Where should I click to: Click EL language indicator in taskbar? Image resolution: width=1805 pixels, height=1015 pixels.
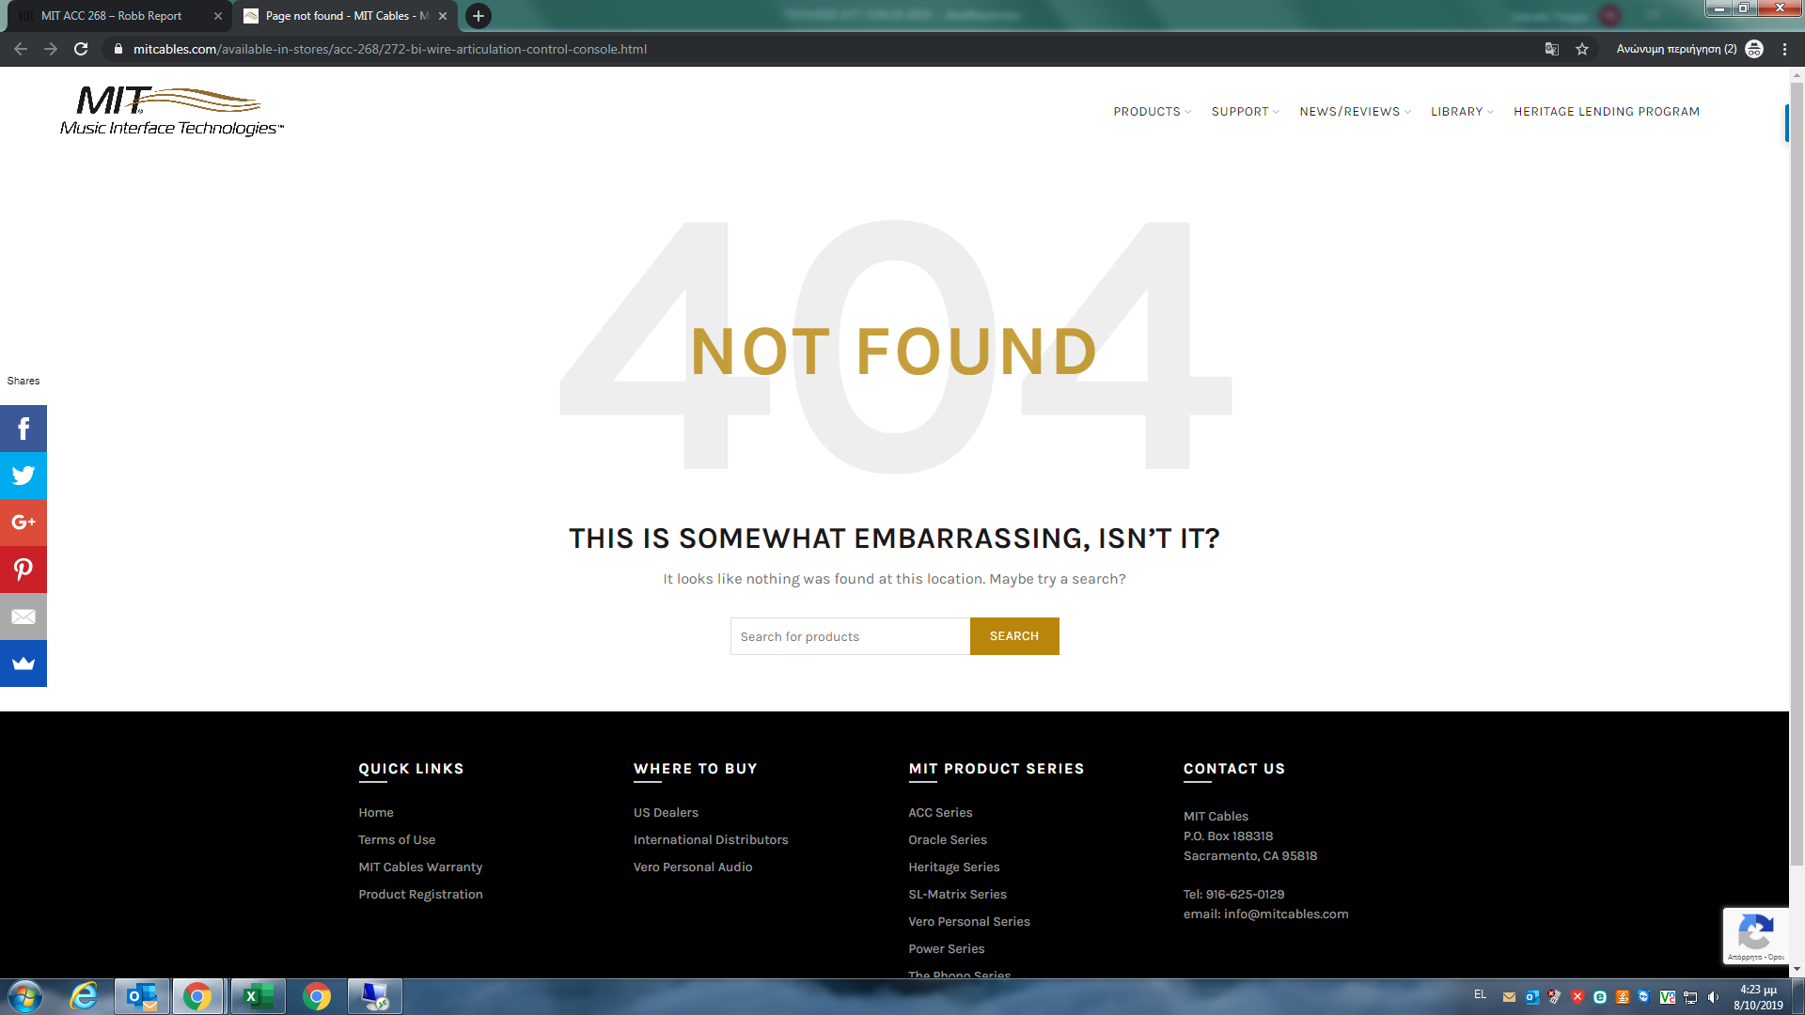tap(1480, 994)
